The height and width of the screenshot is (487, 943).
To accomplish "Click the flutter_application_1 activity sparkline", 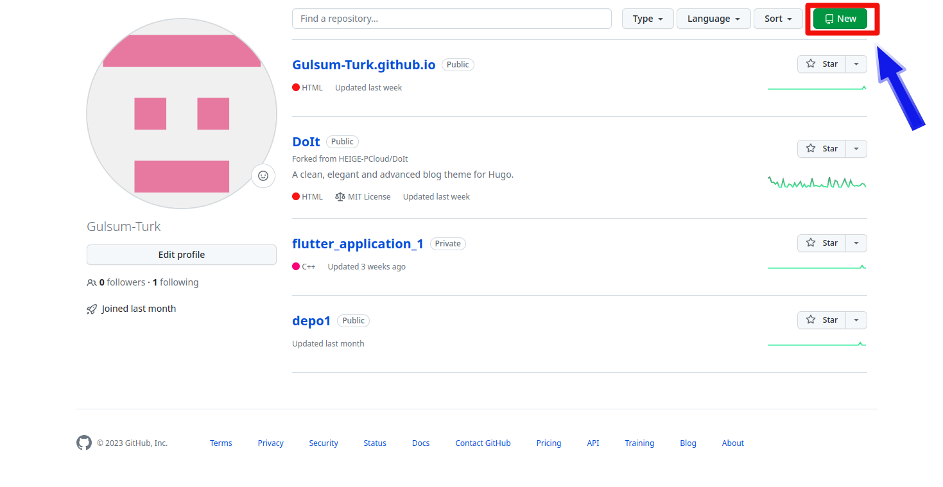I will [x=817, y=267].
